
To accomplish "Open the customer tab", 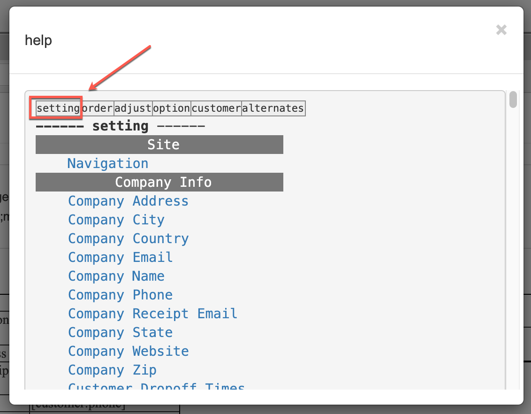I will 216,108.
